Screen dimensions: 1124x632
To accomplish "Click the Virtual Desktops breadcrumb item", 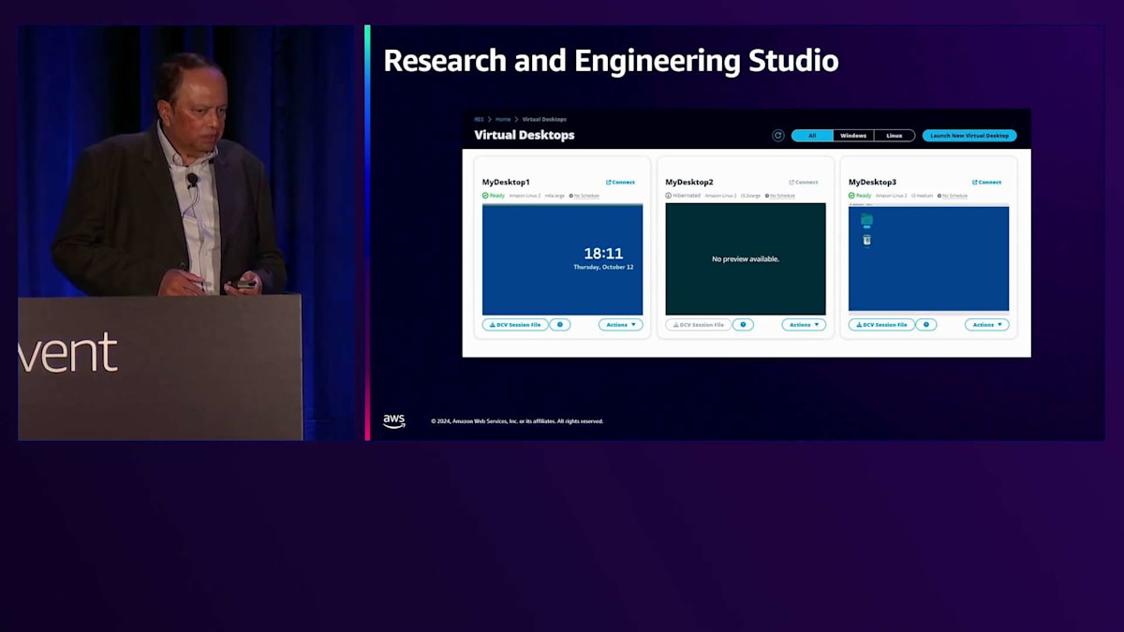I will click(544, 120).
